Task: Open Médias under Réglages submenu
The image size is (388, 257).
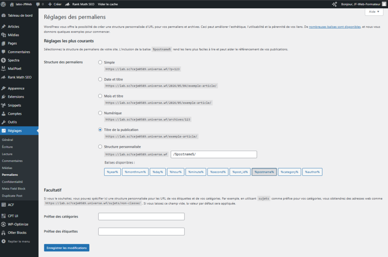Action: coord(7,168)
